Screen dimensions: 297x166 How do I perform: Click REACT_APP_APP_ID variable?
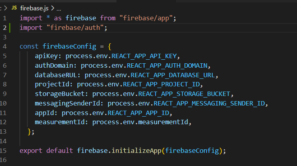tap(138, 113)
